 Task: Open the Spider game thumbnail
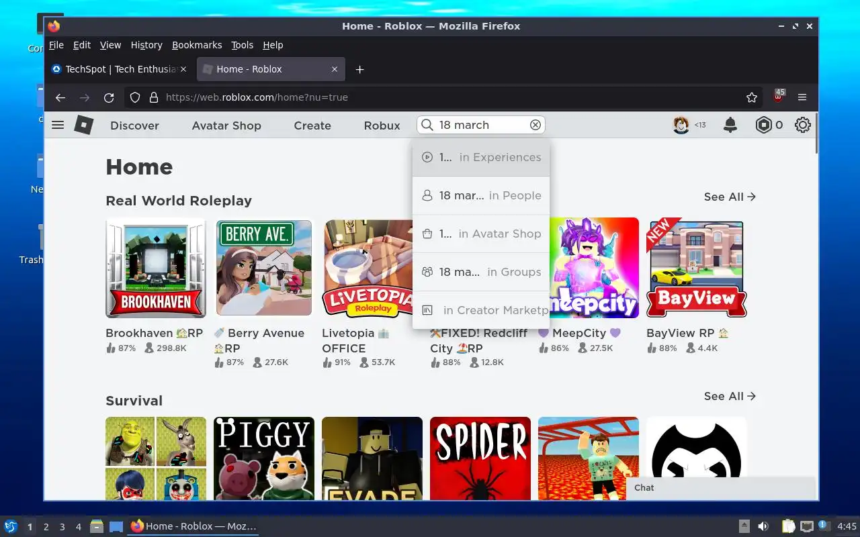pyautogui.click(x=480, y=458)
